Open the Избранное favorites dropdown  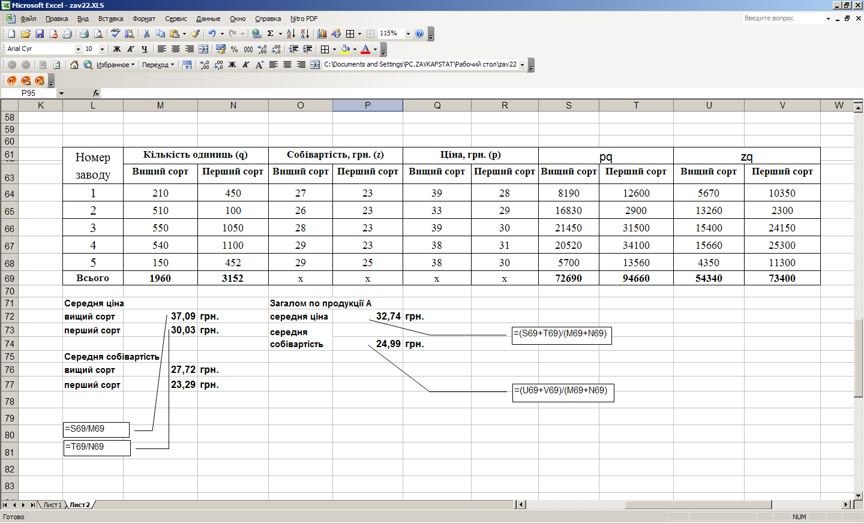[115, 65]
